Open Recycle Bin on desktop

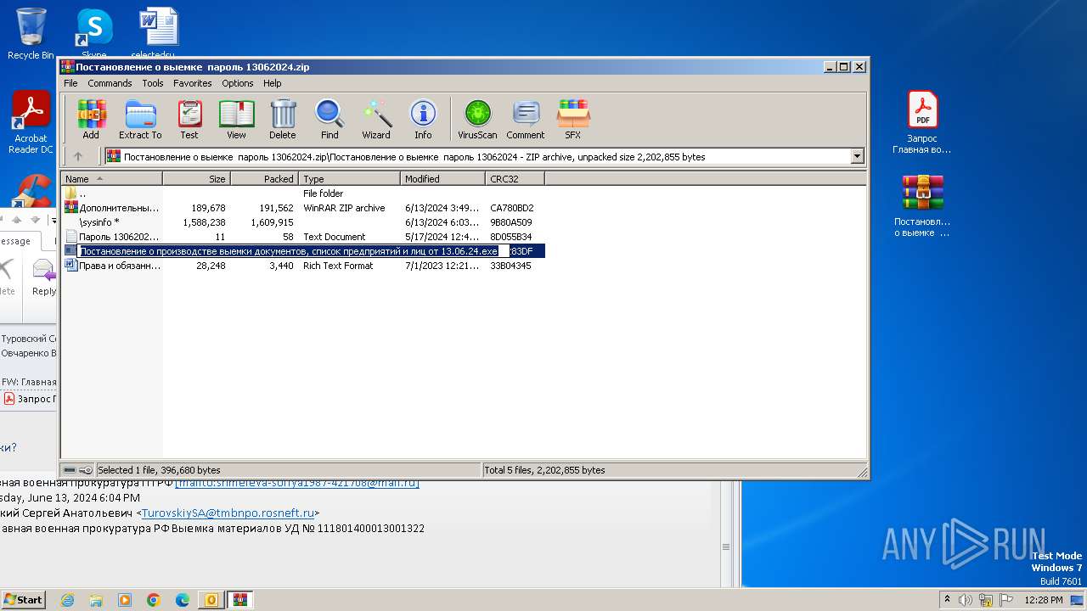point(31,34)
